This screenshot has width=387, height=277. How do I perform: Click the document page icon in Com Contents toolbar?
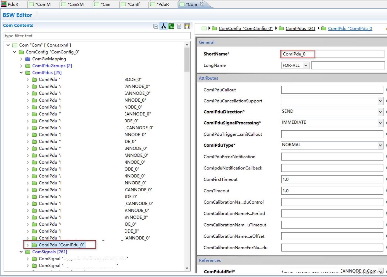(179, 26)
